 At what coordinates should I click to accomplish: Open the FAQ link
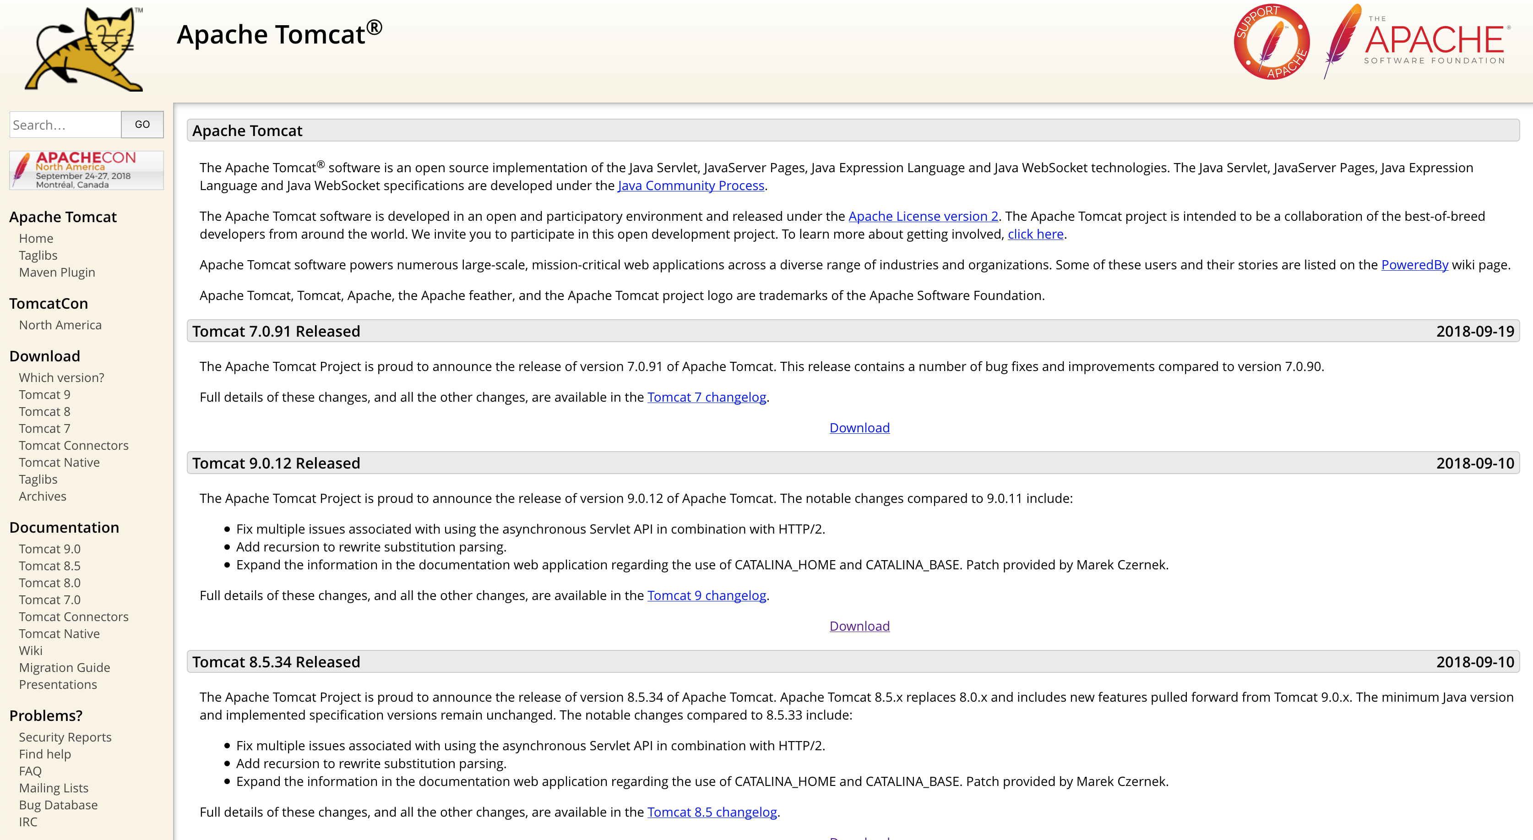[30, 771]
